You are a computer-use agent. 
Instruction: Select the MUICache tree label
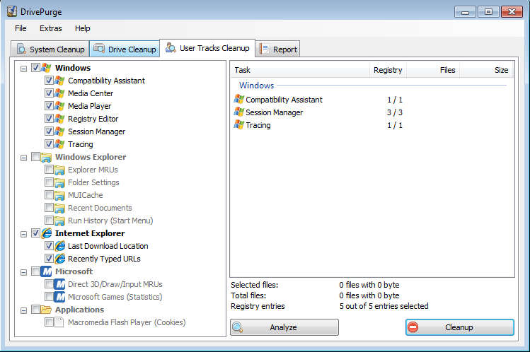[85, 195]
